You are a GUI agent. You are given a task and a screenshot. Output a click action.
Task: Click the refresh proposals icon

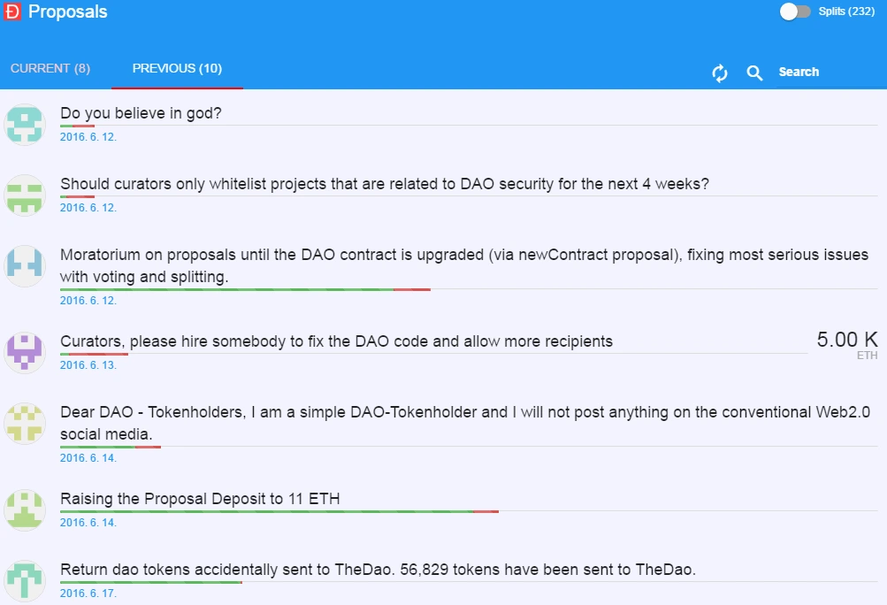720,73
